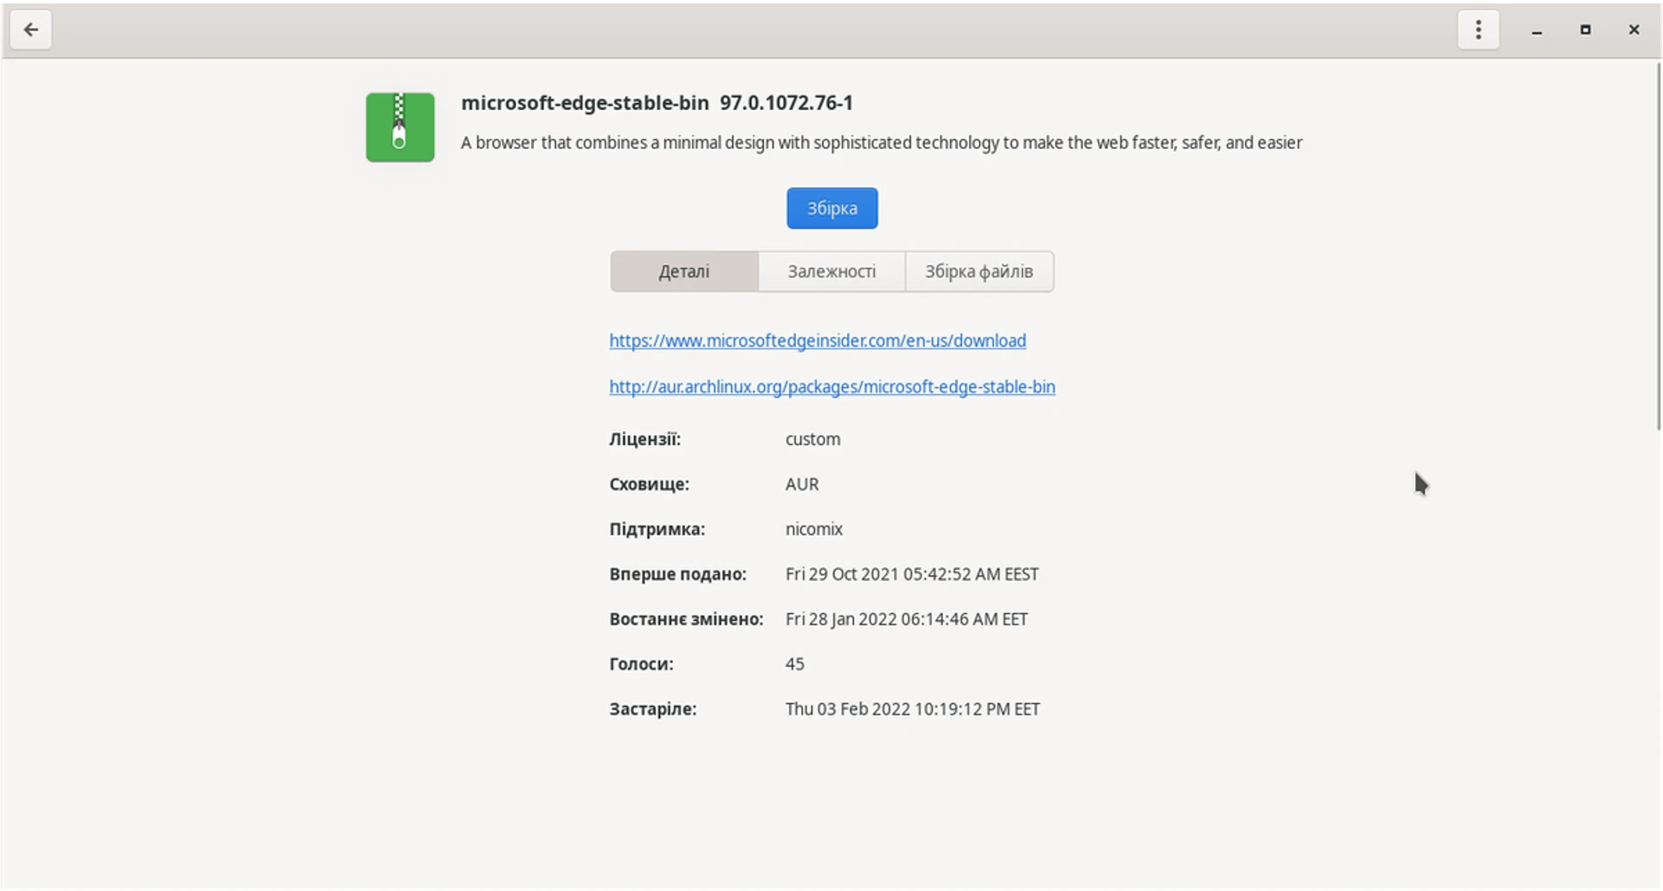Click the repository value 'AUR'
This screenshot has height=891, width=1663.
coord(802,484)
